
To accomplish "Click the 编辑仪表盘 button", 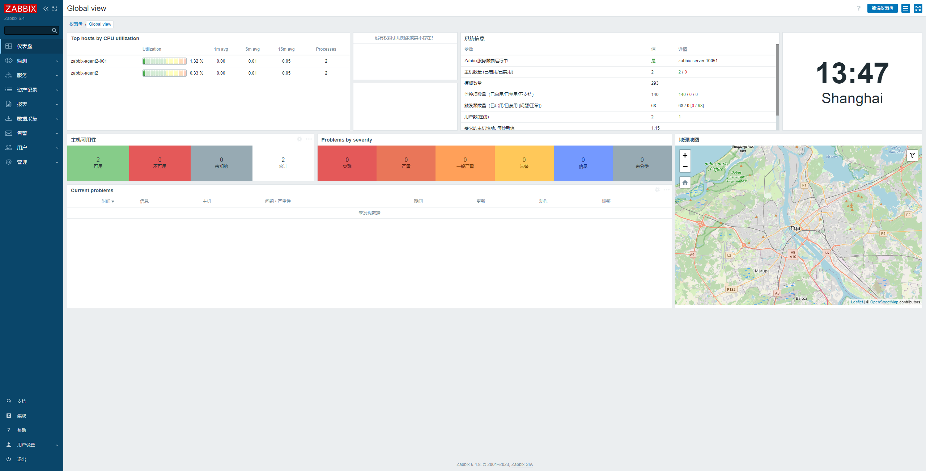I will click(x=882, y=8).
